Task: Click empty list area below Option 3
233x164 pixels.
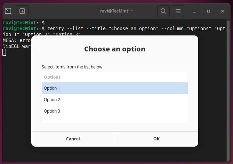Action: pos(114,120)
